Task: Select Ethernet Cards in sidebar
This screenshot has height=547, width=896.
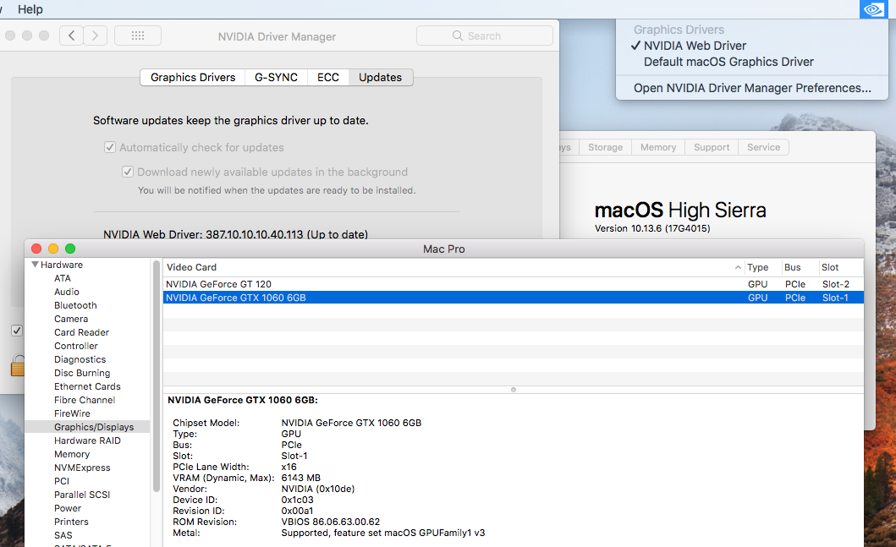Action: pyautogui.click(x=87, y=386)
